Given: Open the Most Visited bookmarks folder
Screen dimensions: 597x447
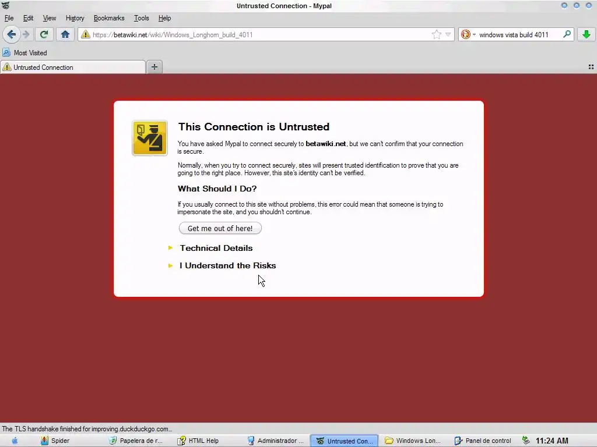Looking at the screenshot, I should (24, 53).
